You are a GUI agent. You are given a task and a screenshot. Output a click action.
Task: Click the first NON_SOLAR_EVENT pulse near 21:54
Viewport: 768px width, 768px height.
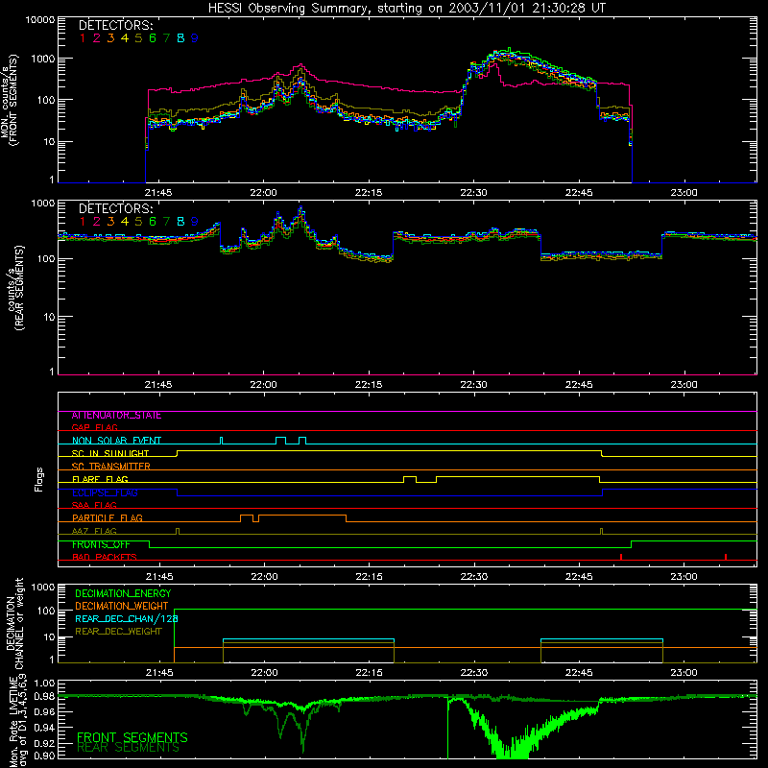click(222, 441)
